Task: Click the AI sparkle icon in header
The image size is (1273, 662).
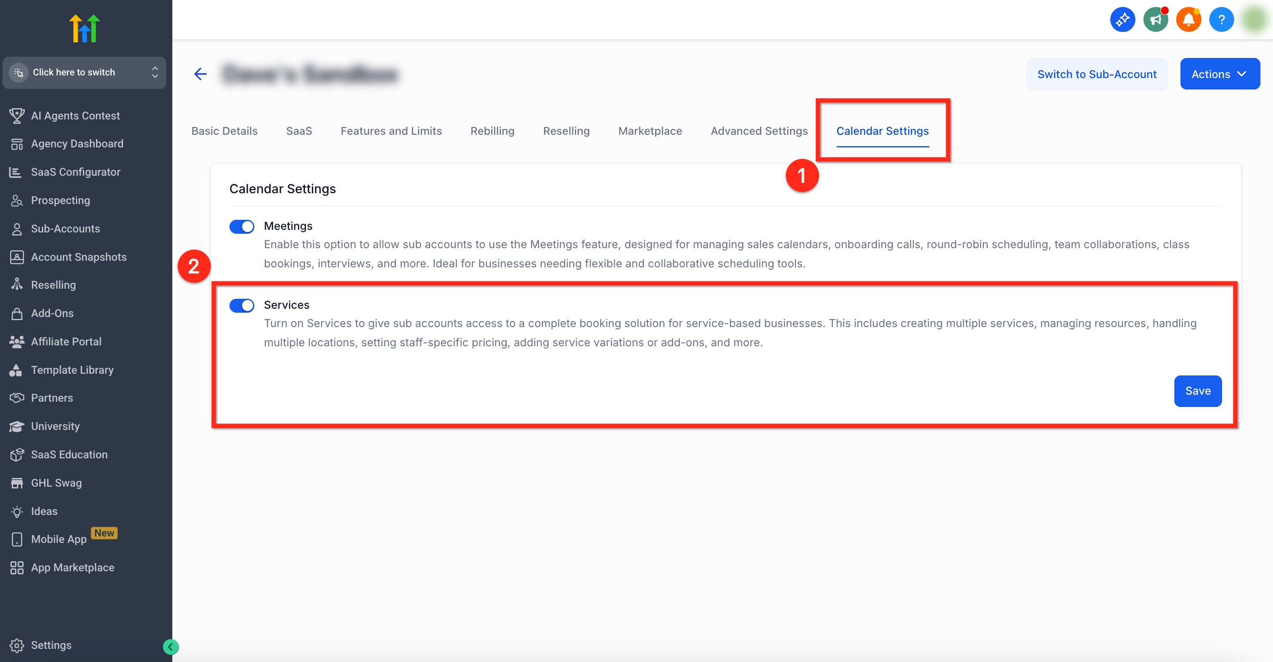Action: [x=1122, y=20]
